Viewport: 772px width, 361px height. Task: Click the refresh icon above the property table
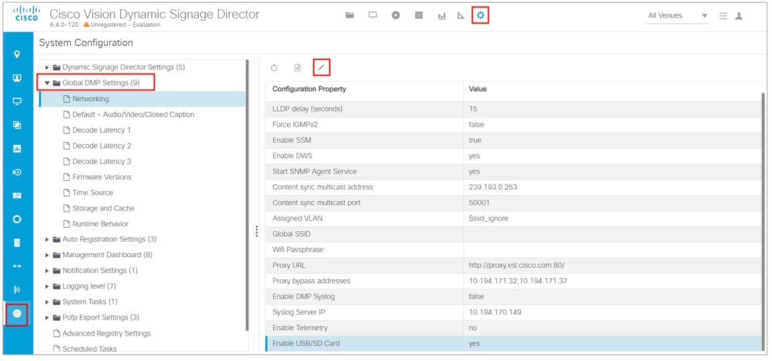click(275, 68)
